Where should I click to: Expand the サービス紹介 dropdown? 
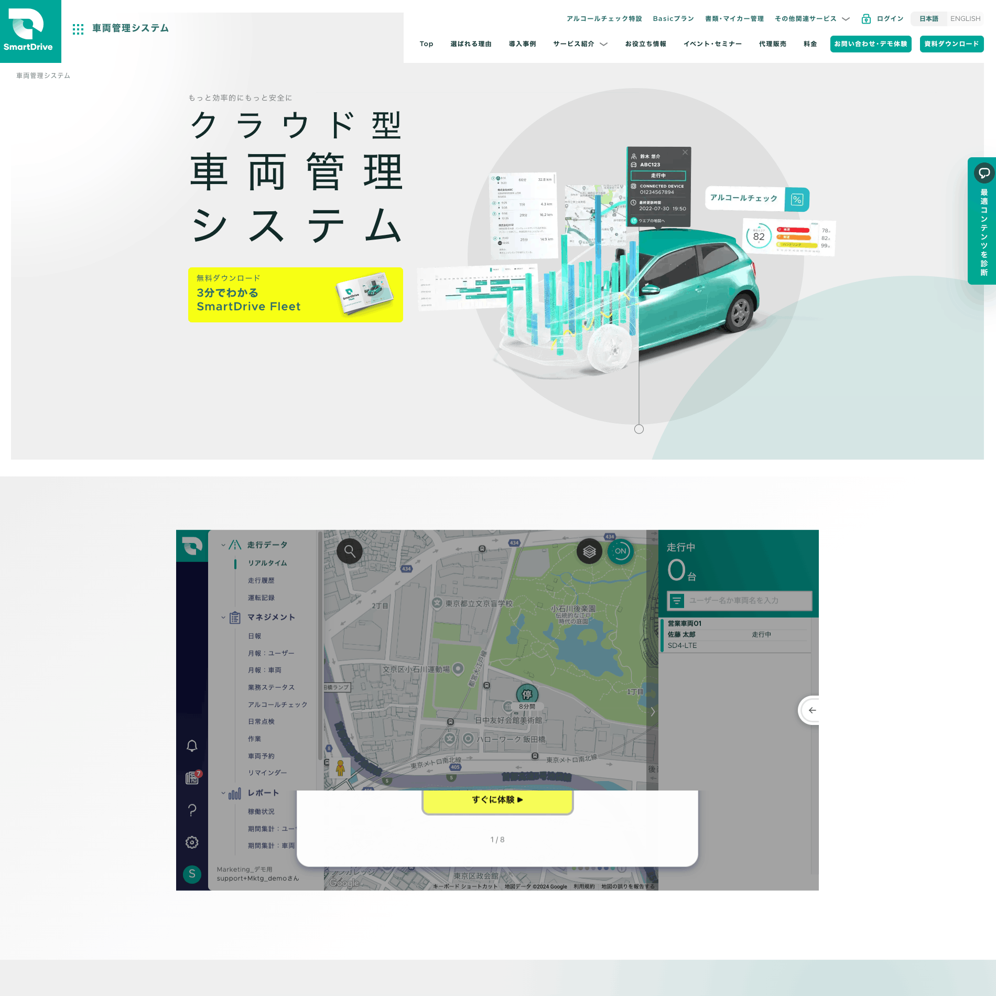pos(580,44)
